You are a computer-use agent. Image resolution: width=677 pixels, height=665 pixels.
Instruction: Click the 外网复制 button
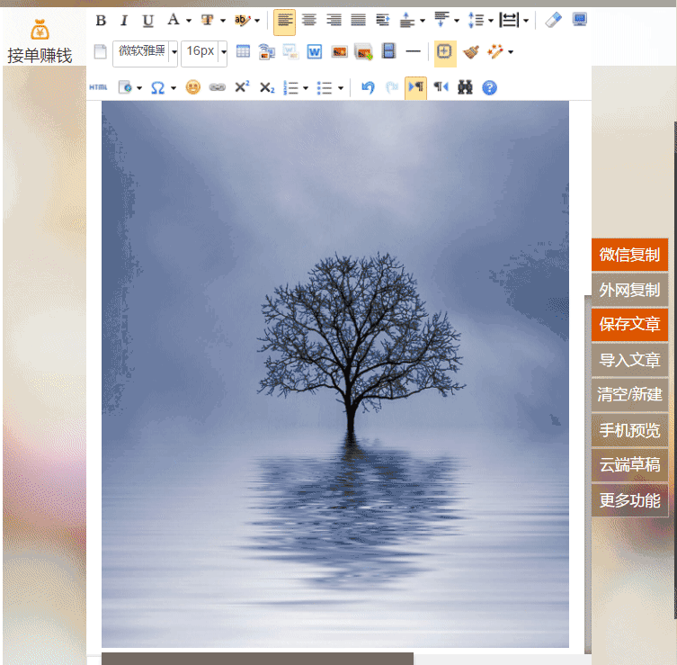tap(629, 290)
